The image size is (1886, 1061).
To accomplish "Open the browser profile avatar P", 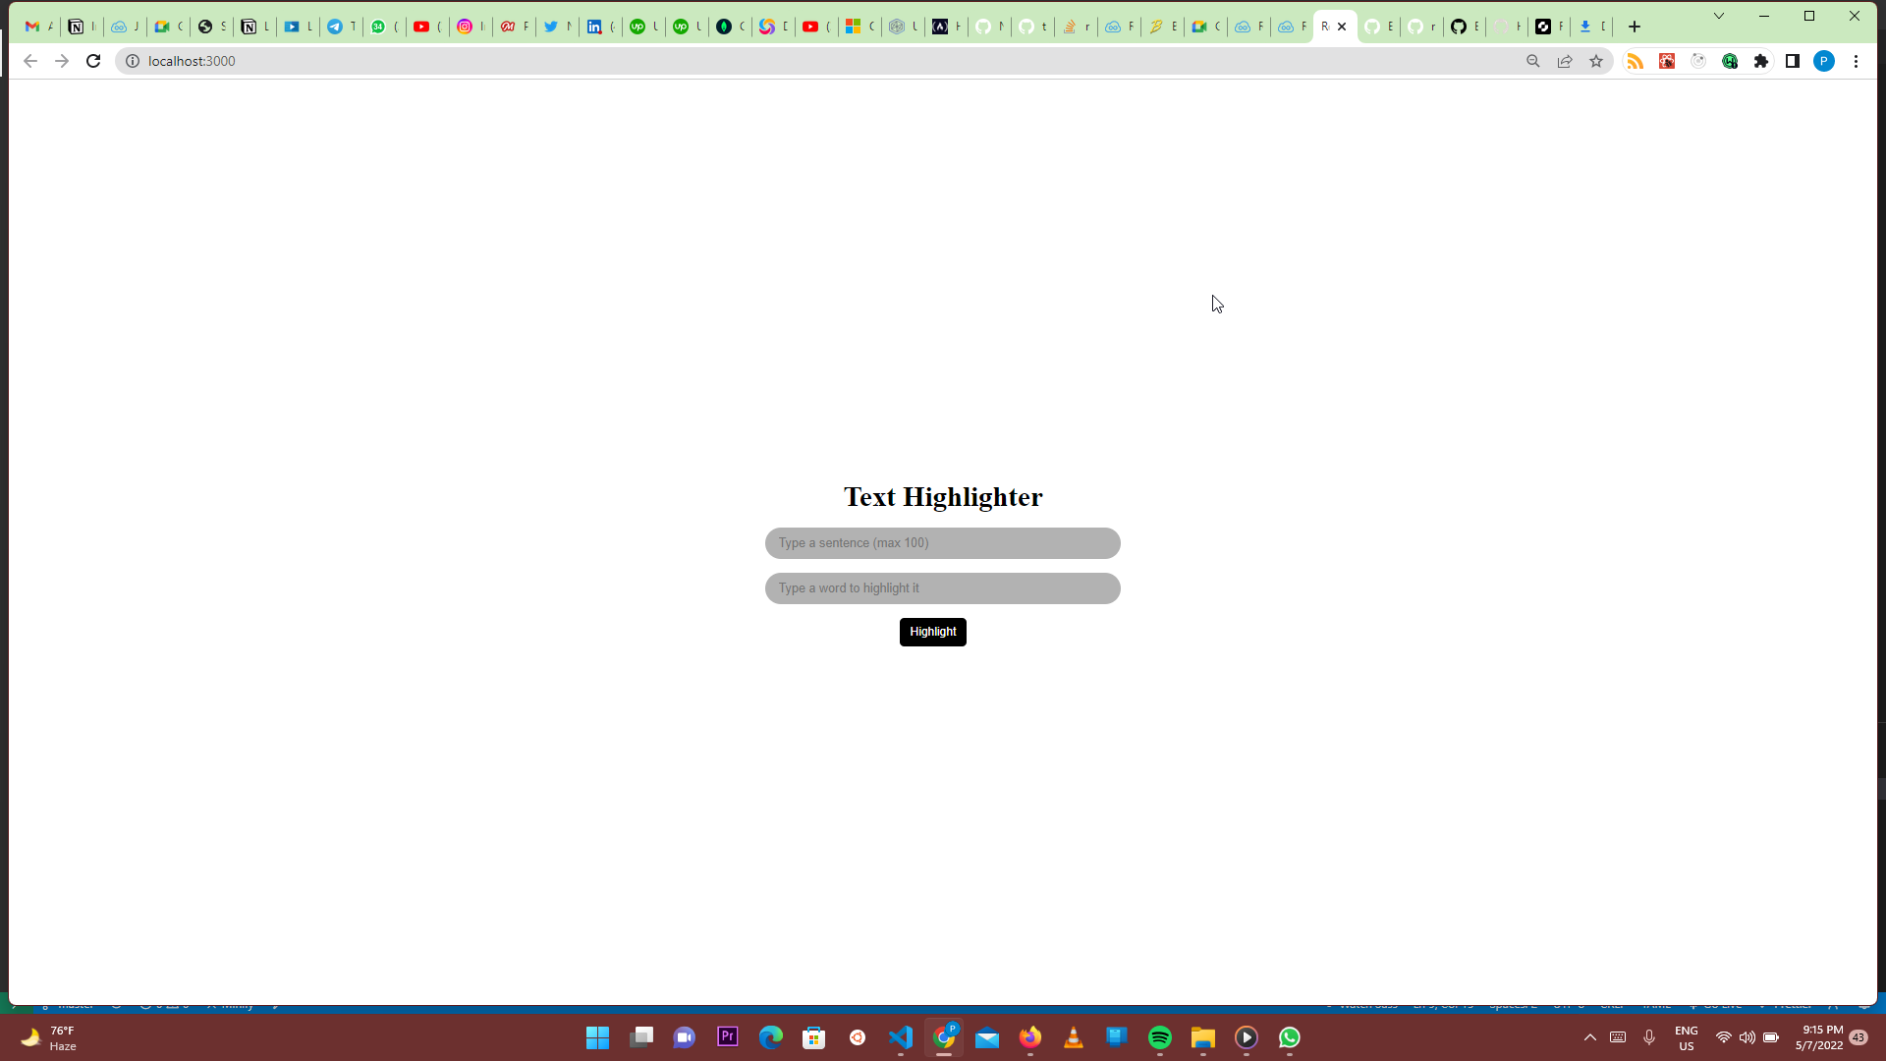I will [1824, 61].
